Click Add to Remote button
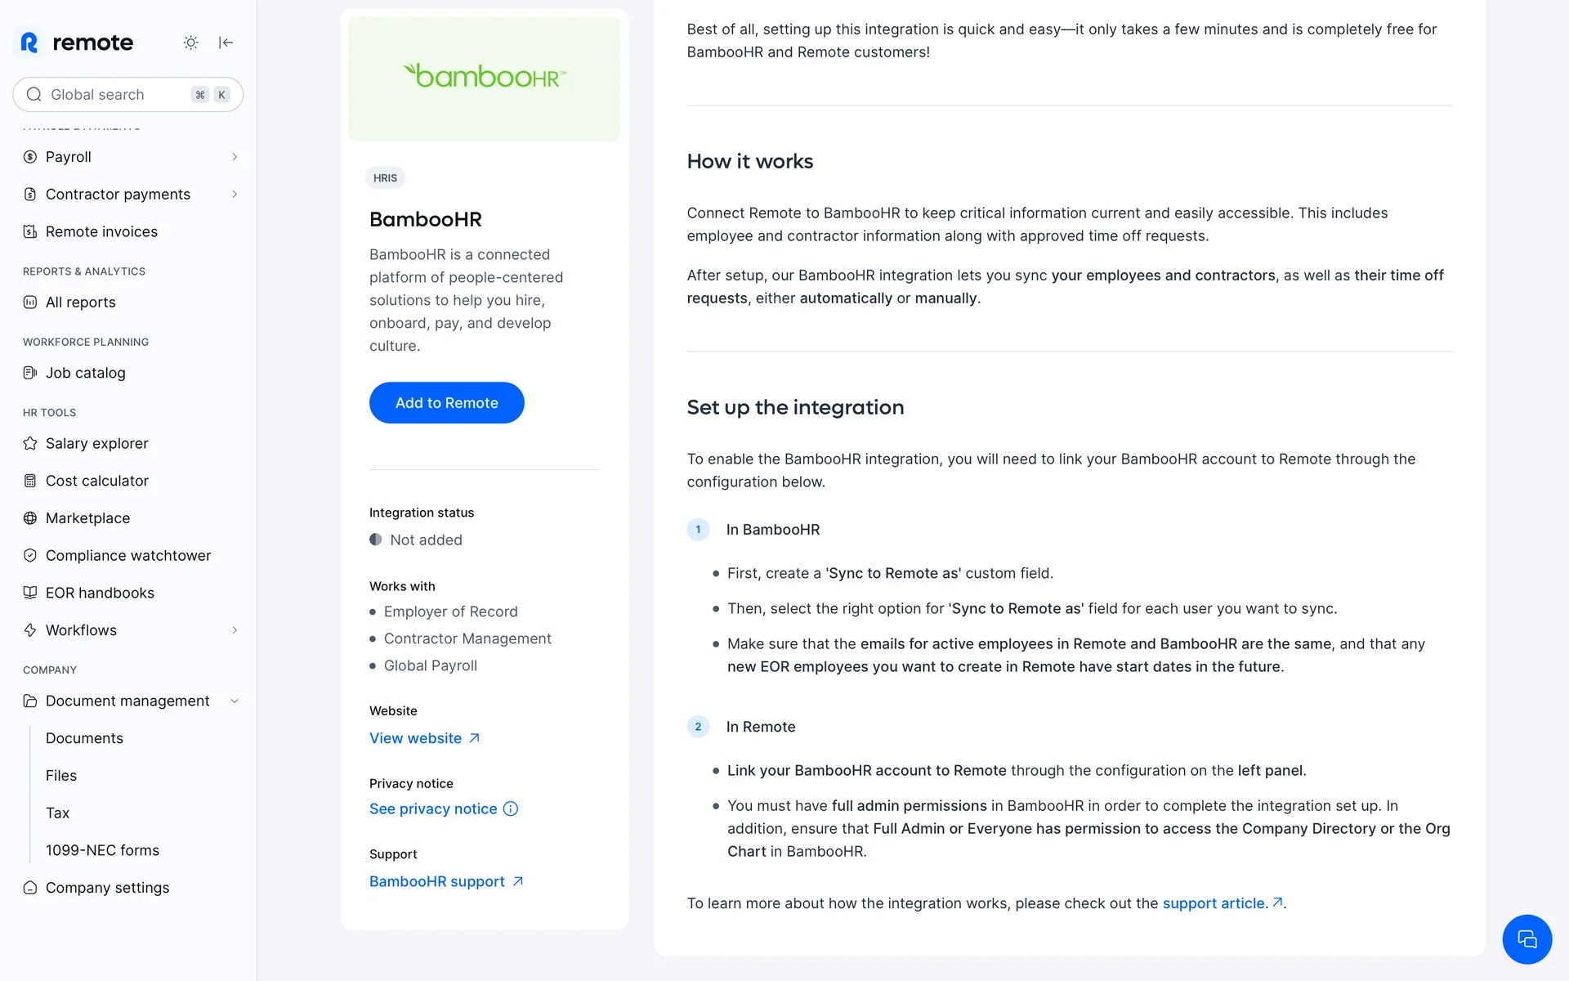Screen dimensions: 1569x981 (446, 403)
